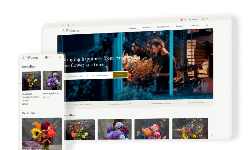
Task: Expand the Occasions menu on tablet
Action: [133, 28]
